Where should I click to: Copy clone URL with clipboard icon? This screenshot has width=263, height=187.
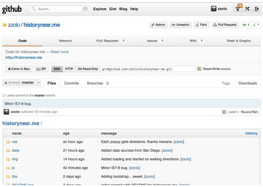click(x=199, y=69)
